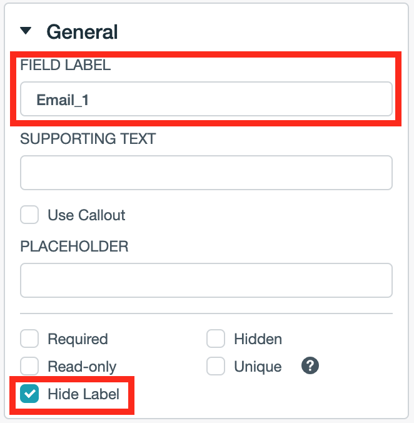
Task: Open the question mark help icon beside Unique
Action: [310, 366]
